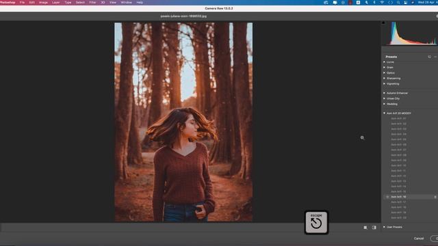This screenshot has height=246, width=438.
Task: Click the forest portrait image preview
Action: pos(183,122)
